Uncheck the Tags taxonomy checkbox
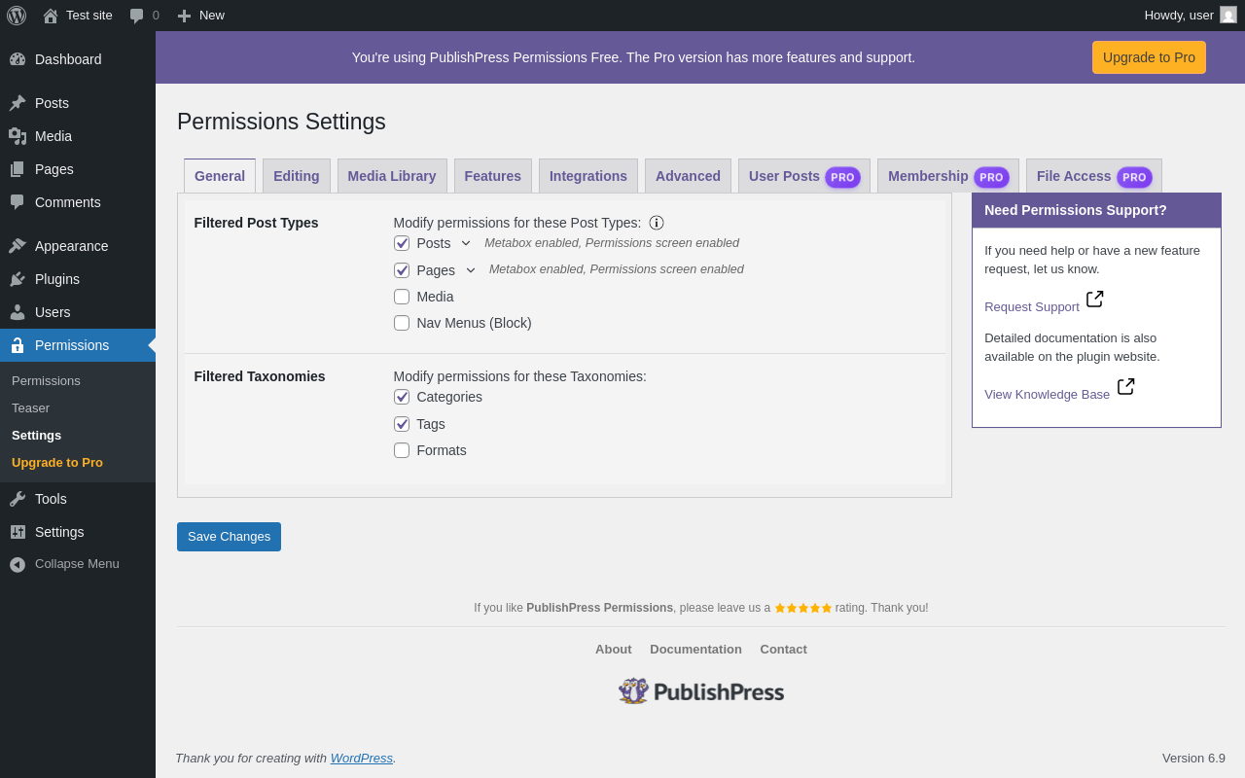 [402, 424]
